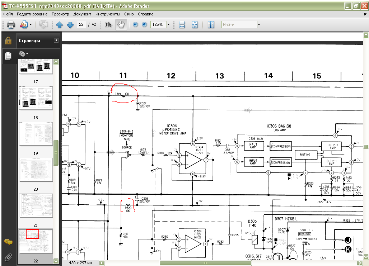Open the Comments panel icon
This screenshot has height=266, width=369.
[8, 242]
